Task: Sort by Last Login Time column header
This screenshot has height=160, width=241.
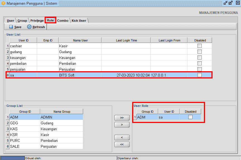Action: pos(126,40)
